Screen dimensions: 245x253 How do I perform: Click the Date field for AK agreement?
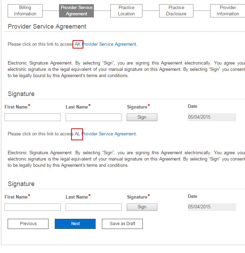(211, 117)
